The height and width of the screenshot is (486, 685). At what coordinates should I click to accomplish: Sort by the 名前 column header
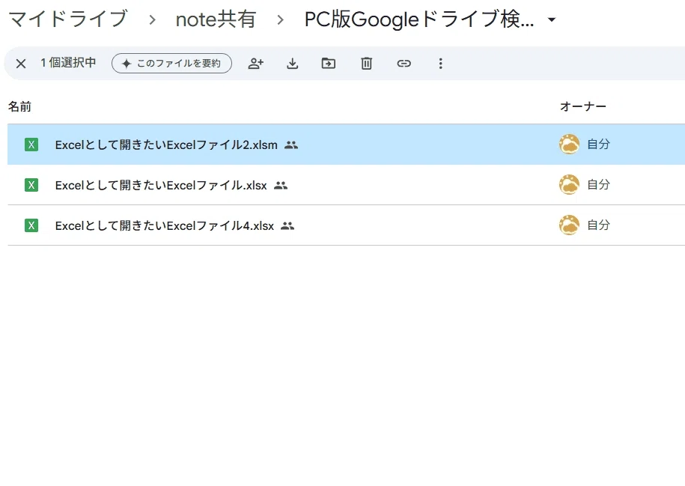19,106
